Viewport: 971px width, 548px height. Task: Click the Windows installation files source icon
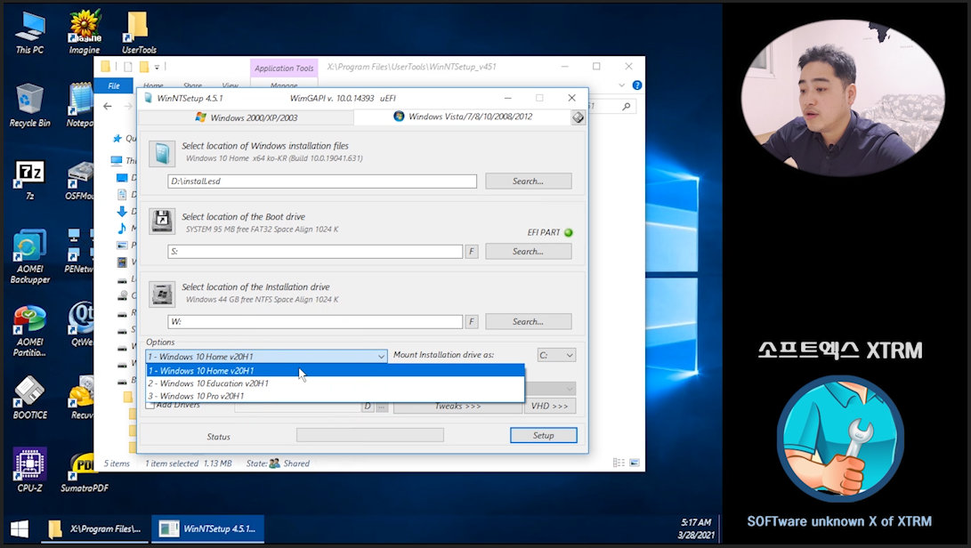click(162, 154)
